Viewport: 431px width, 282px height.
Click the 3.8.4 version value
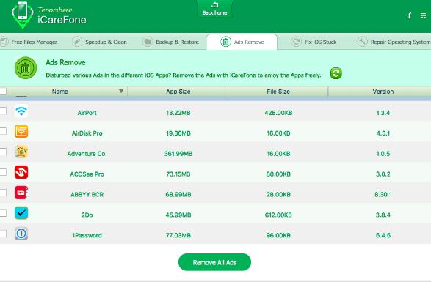383,215
